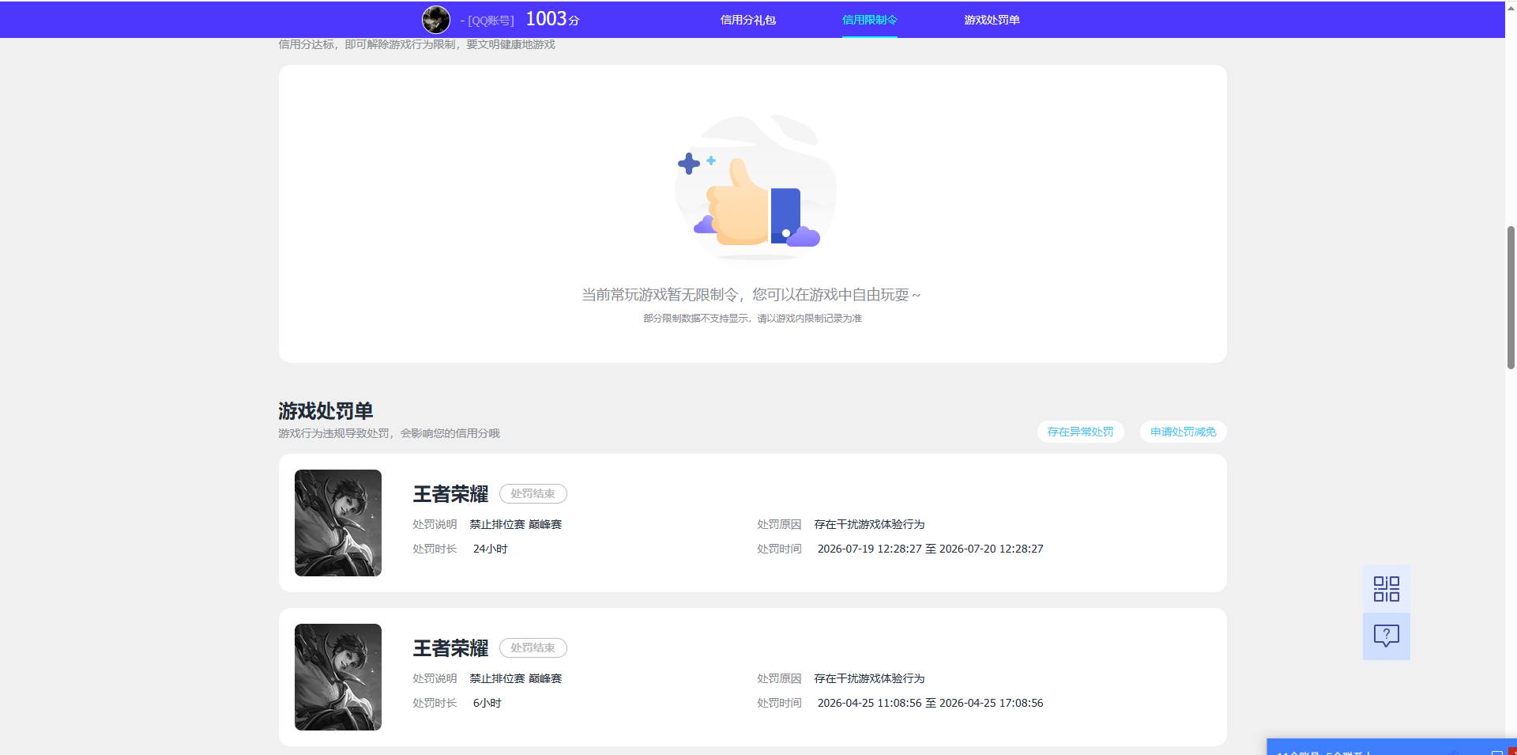Image resolution: width=1517 pixels, height=755 pixels.
Task: Click the thumbs-up illustration in the empty state
Action: [x=755, y=187]
